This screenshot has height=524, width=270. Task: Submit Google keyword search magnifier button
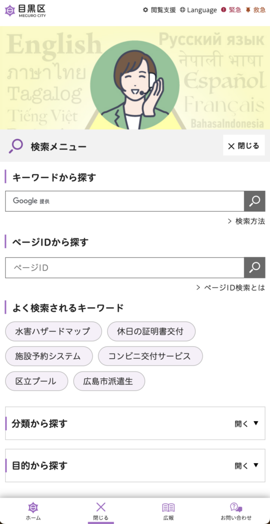pos(255,201)
